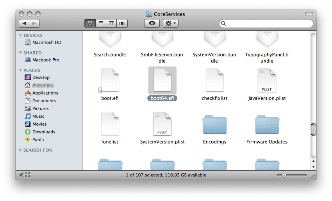
Task: Click the checkfixlist file name label
Action: 214,98
